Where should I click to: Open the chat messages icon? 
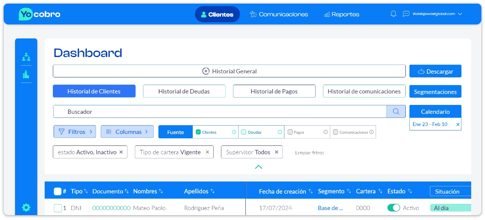coord(406,14)
